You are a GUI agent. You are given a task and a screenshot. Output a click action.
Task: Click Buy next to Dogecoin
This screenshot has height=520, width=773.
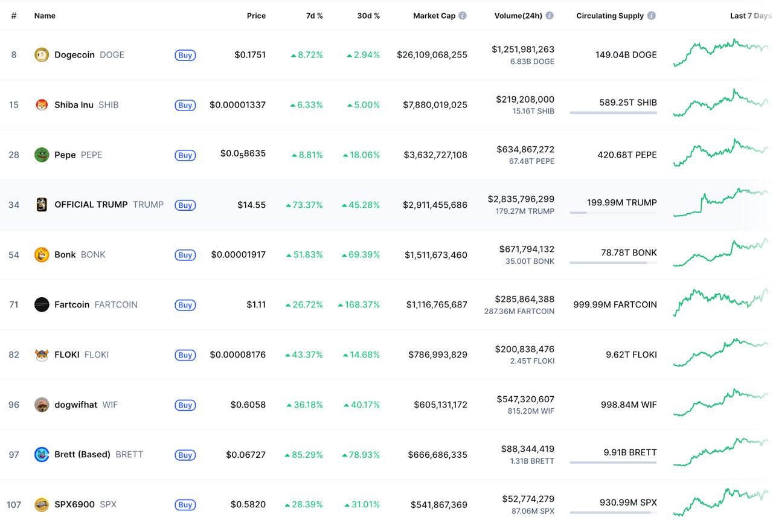point(185,54)
